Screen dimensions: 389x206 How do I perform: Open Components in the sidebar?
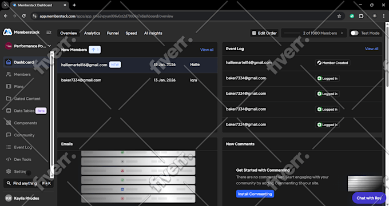(25, 123)
